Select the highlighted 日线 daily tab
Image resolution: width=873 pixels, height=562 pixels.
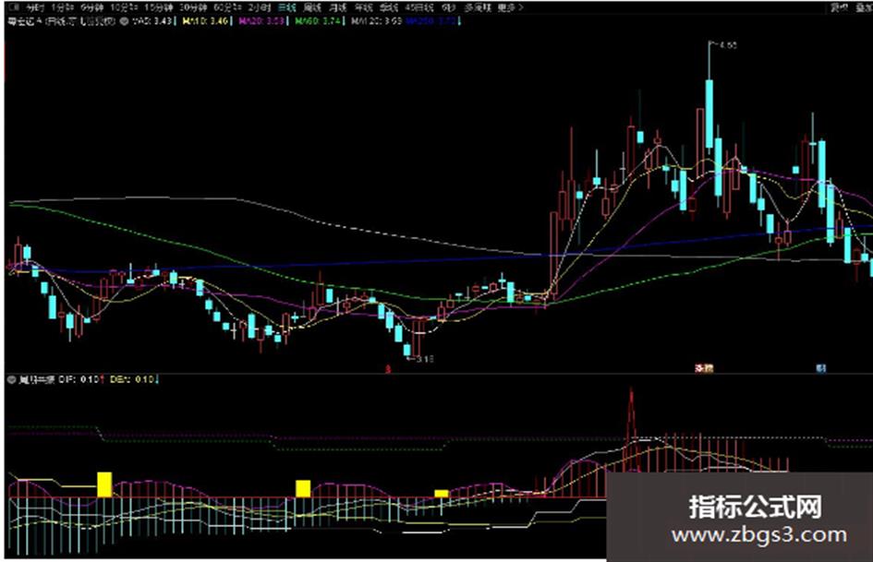pyautogui.click(x=286, y=7)
